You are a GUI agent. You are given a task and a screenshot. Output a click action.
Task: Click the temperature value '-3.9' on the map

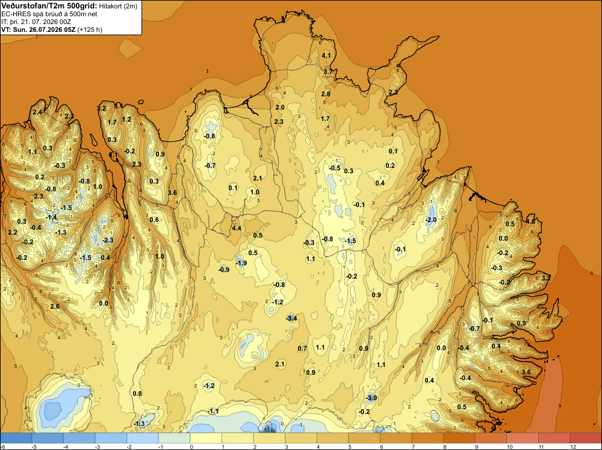click(x=371, y=398)
